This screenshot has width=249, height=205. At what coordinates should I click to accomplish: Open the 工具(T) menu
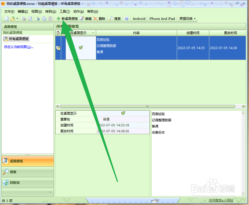(x=65, y=12)
